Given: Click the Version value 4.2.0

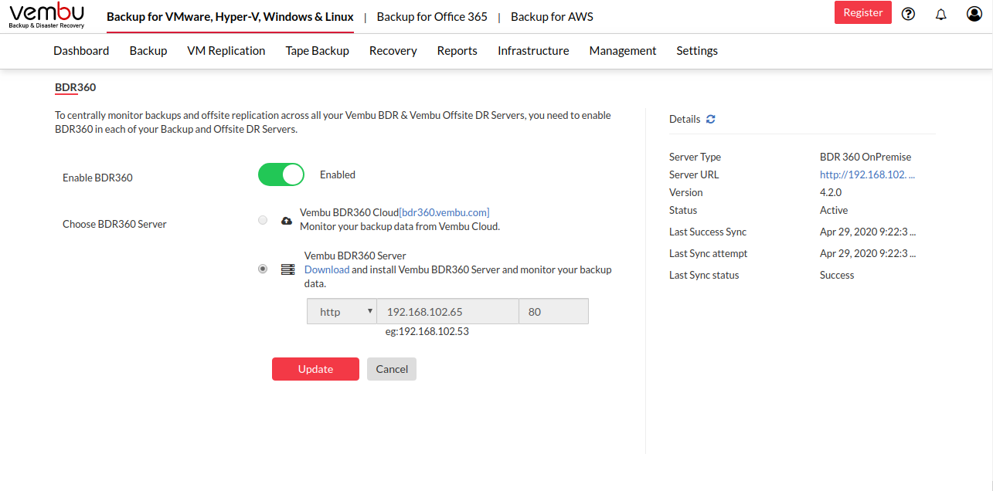Looking at the screenshot, I should tap(831, 192).
